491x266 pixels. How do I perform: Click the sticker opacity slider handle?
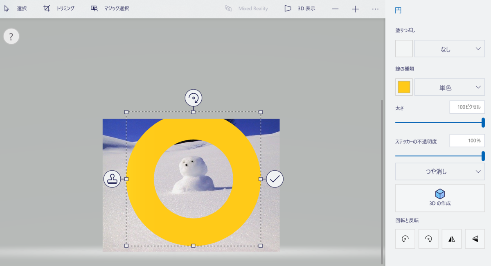click(483, 156)
